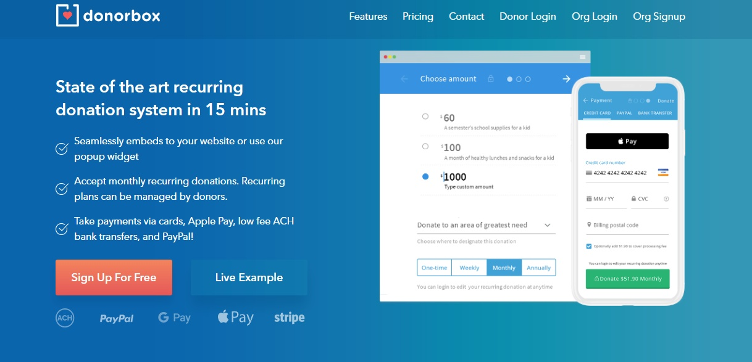The height and width of the screenshot is (362, 752).
Task: Choose the Weekly frequency tab
Action: click(469, 268)
